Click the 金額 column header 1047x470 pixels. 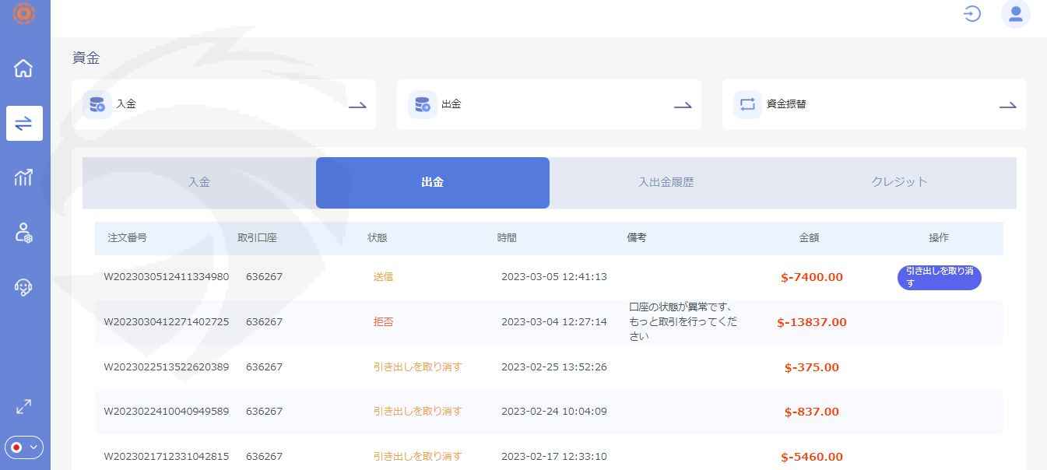click(x=809, y=238)
